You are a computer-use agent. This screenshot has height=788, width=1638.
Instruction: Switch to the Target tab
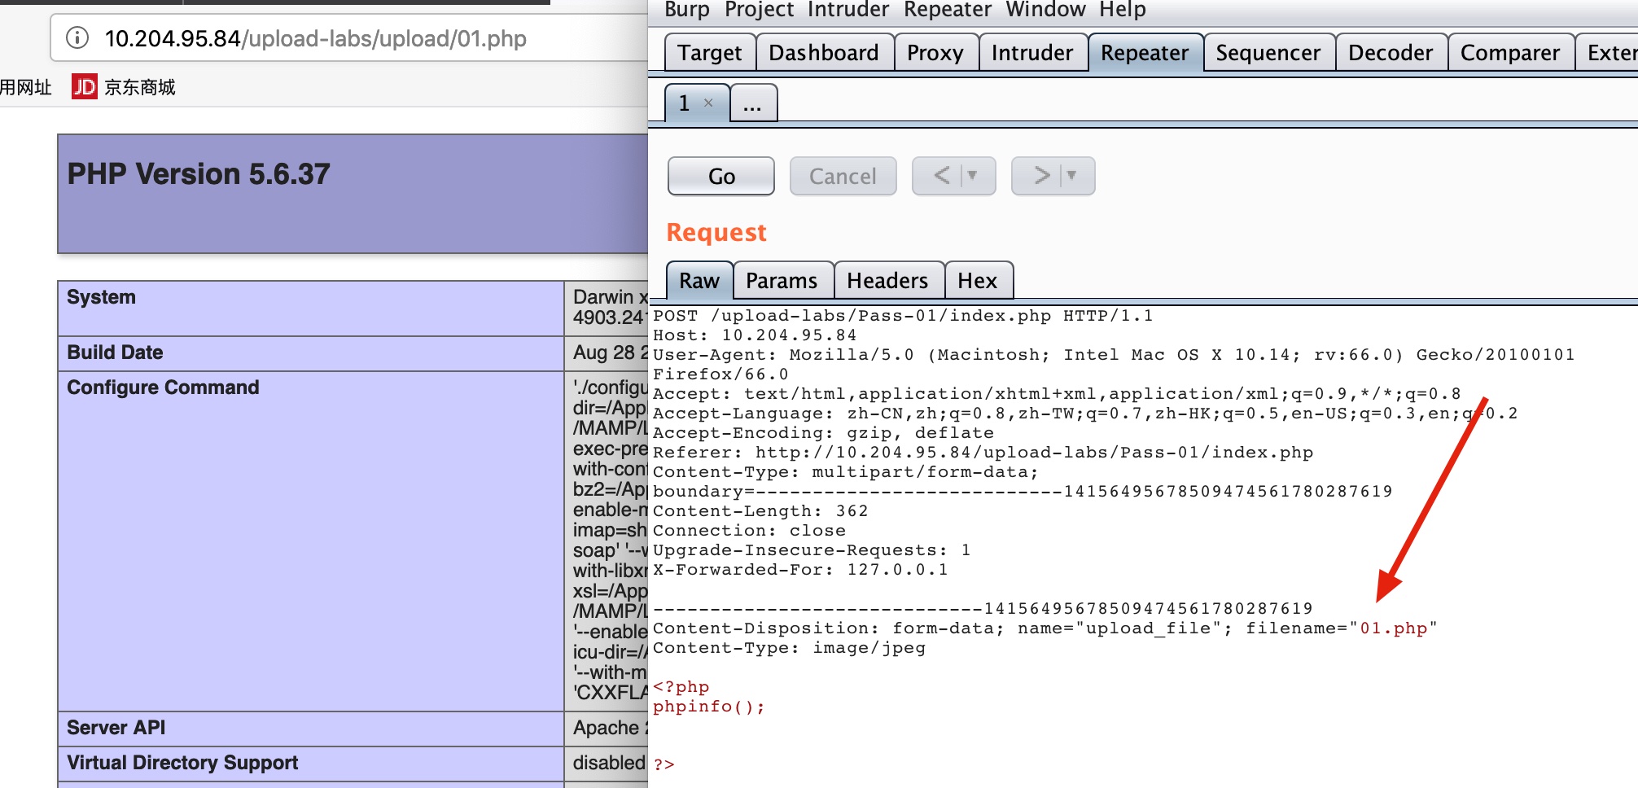point(710,53)
